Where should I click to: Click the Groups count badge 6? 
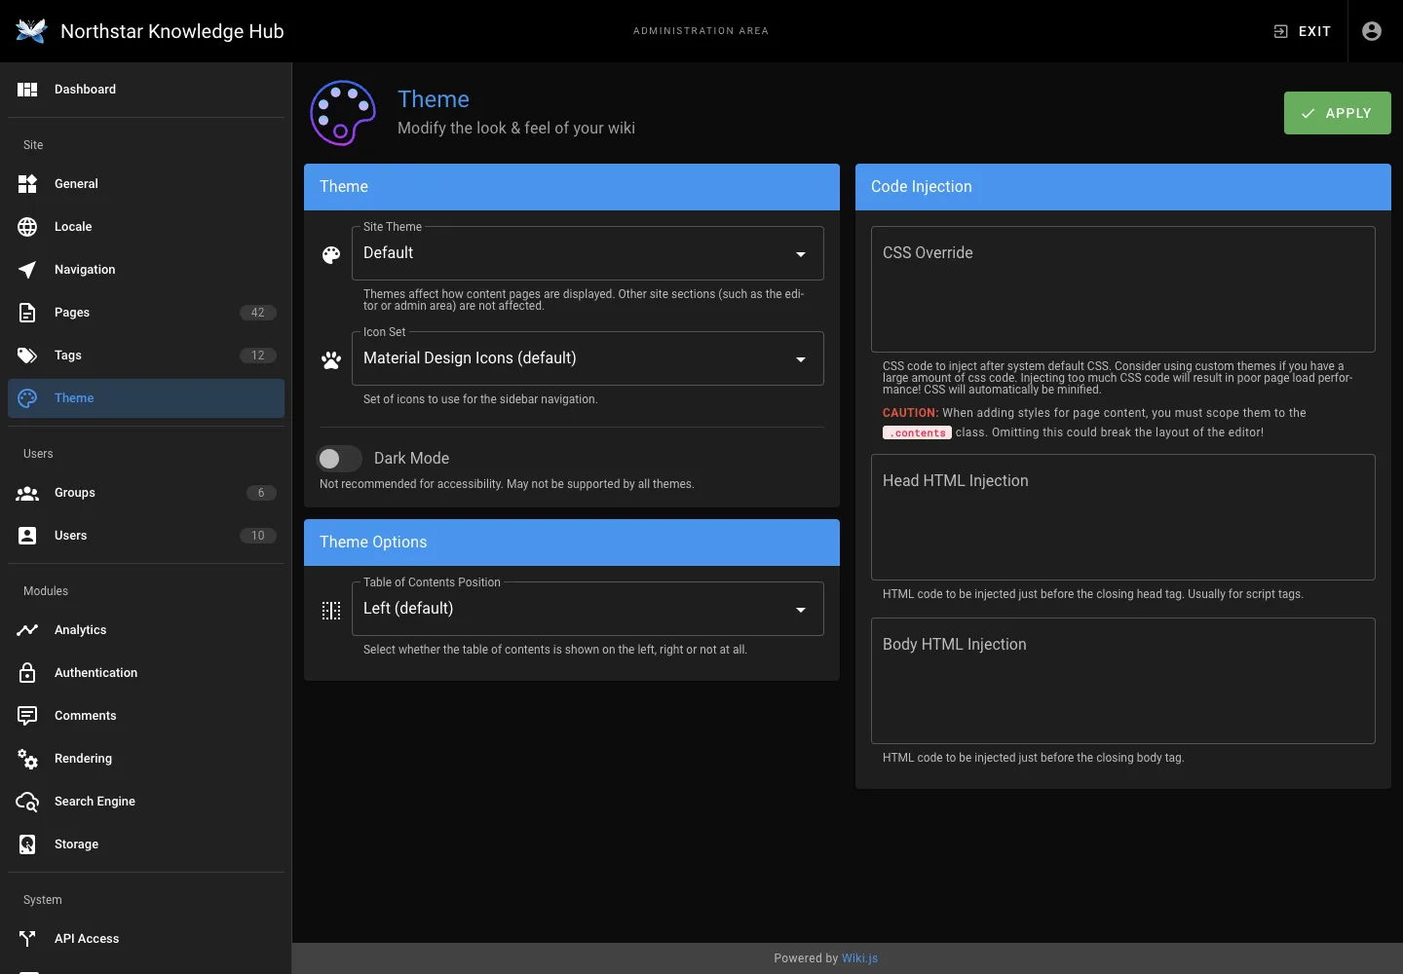pyautogui.click(x=261, y=493)
